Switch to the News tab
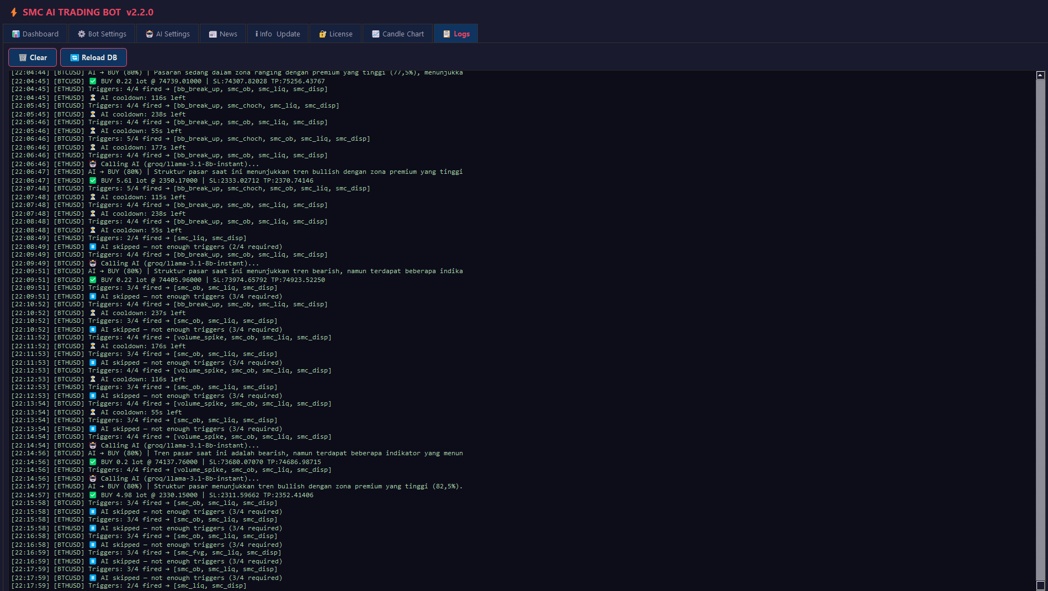The image size is (1048, 591). pos(223,34)
